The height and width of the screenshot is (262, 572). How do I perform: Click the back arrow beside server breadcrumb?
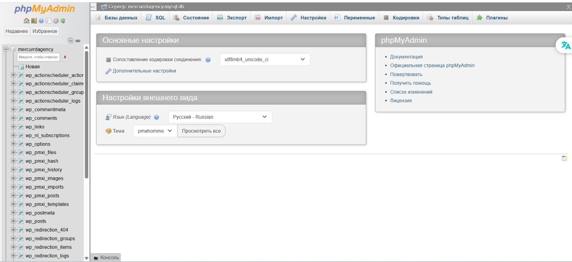(93, 7)
